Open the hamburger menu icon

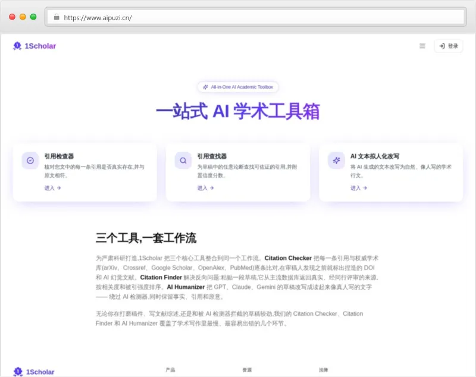click(422, 46)
